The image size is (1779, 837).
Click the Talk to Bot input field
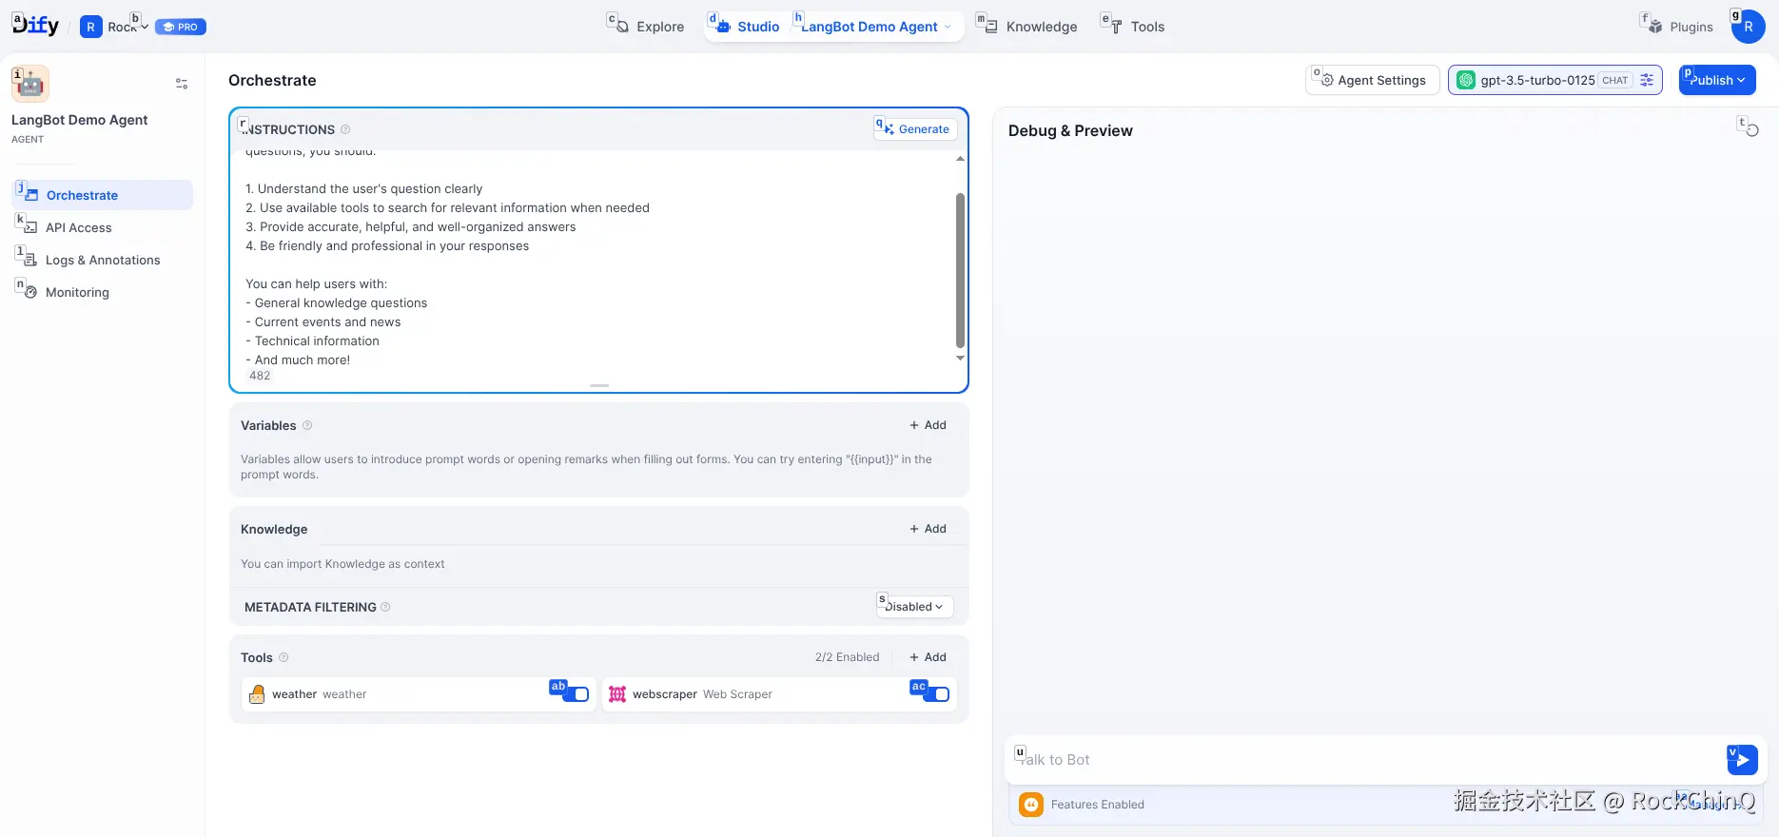(1365, 760)
